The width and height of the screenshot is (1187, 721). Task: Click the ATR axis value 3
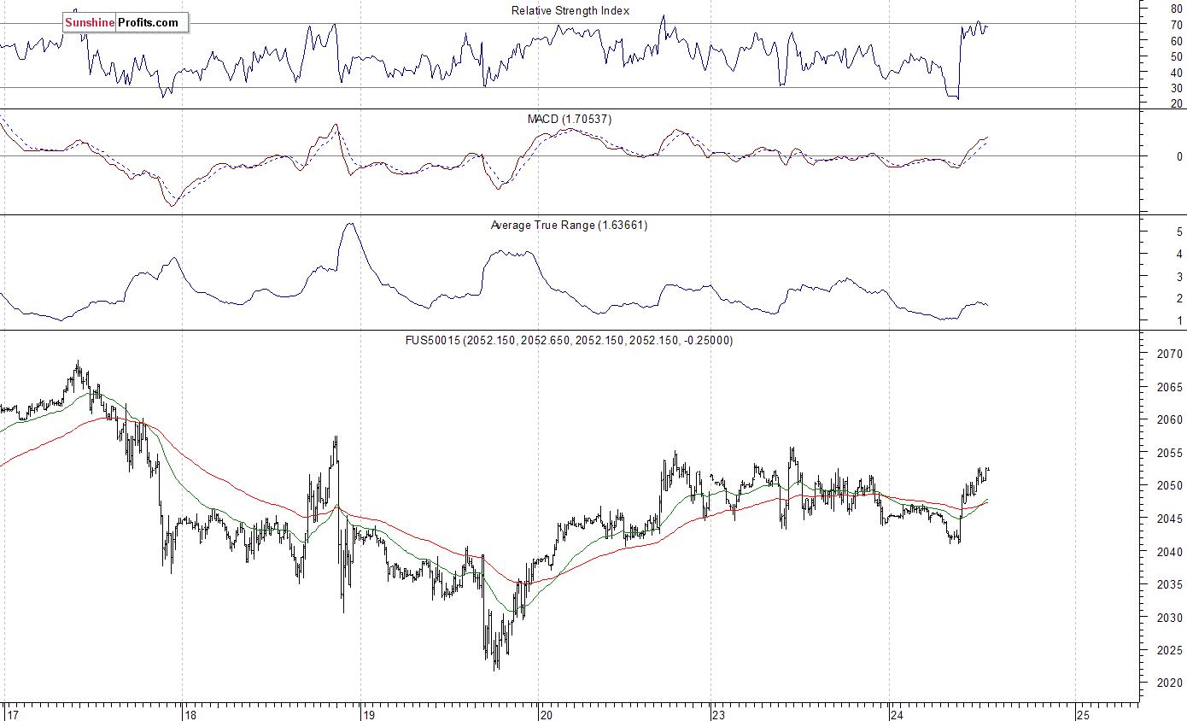[1179, 276]
